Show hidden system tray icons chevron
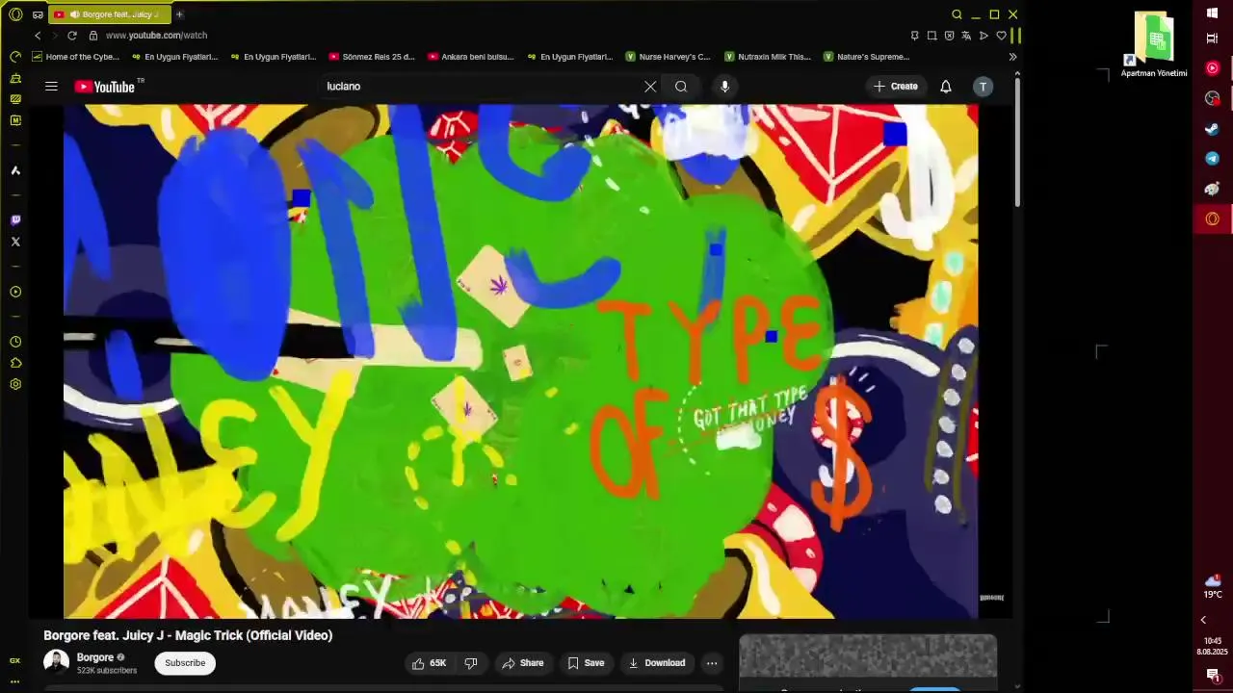The width and height of the screenshot is (1233, 693). click(1204, 620)
